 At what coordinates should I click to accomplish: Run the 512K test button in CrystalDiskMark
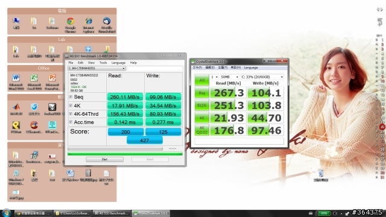202,105
